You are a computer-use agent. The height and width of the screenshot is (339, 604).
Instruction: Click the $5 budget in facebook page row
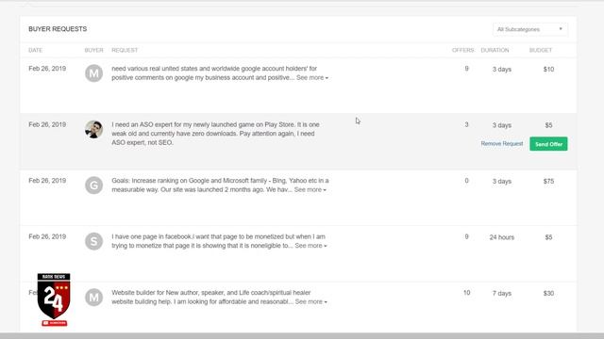[548, 237]
